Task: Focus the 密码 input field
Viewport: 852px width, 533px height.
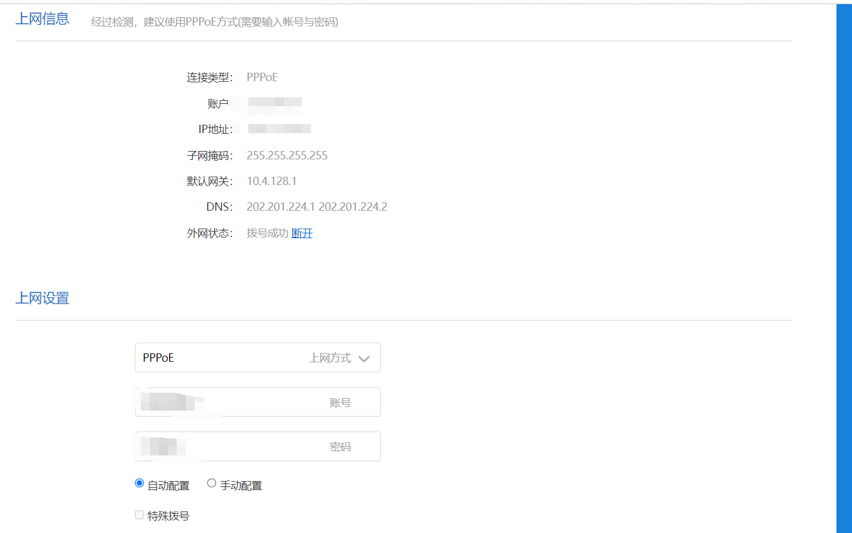Action: point(257,446)
